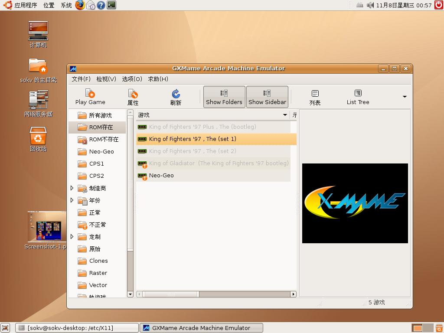Click the X-MAME screenshot image
This screenshot has height=333, width=444.
[x=355, y=203]
